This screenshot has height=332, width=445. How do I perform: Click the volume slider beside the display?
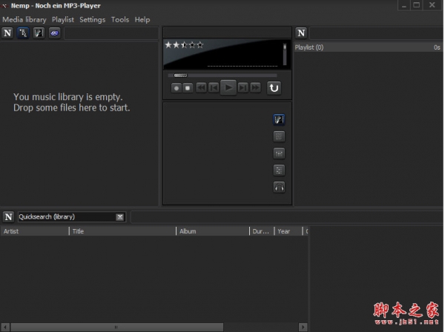(x=285, y=54)
